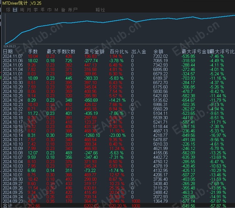
Task: Click the 1000 deposit in 2024.09.23 row
Action: click(136, 201)
